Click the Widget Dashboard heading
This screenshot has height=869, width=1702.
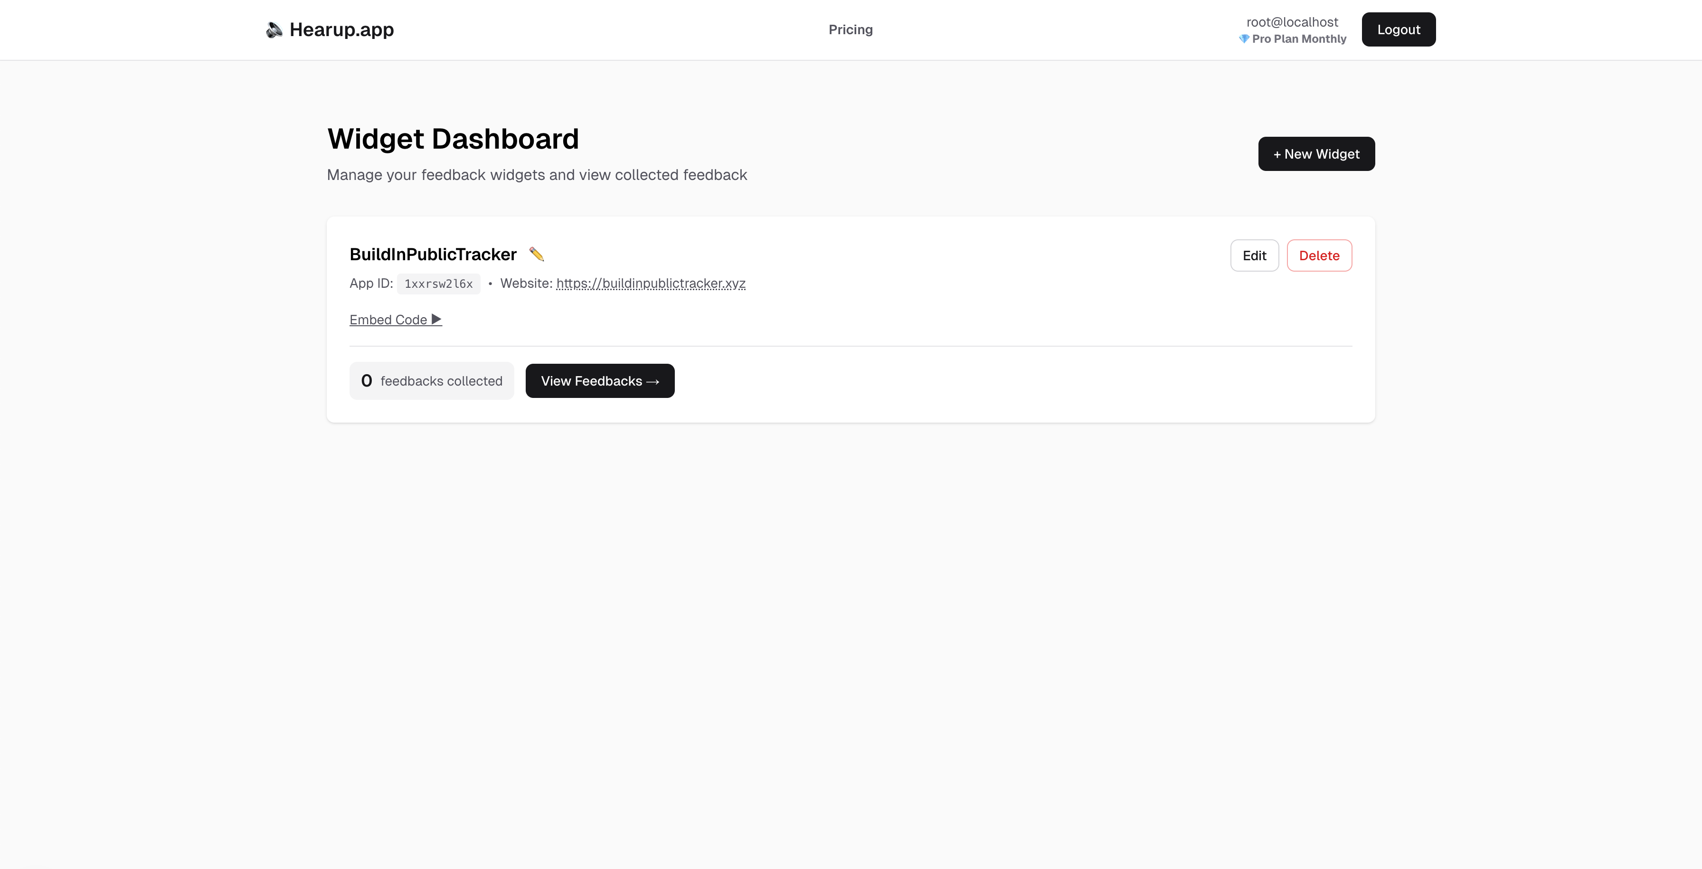pos(453,139)
